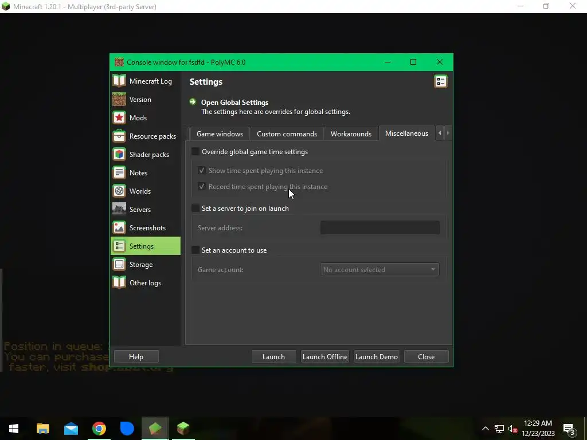This screenshot has width=587, height=440.
Task: Enable Set an account to use
Action: pyautogui.click(x=195, y=250)
